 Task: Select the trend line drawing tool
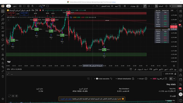click(3, 15)
